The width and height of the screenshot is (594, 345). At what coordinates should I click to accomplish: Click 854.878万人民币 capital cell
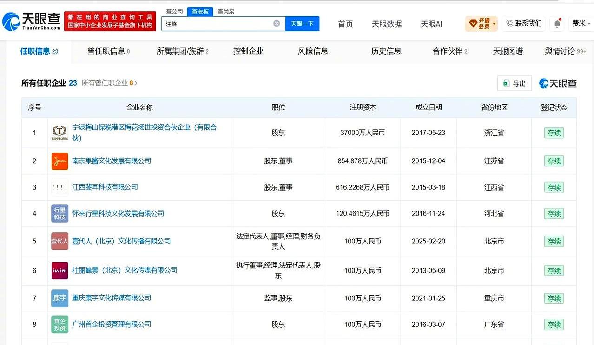click(363, 161)
